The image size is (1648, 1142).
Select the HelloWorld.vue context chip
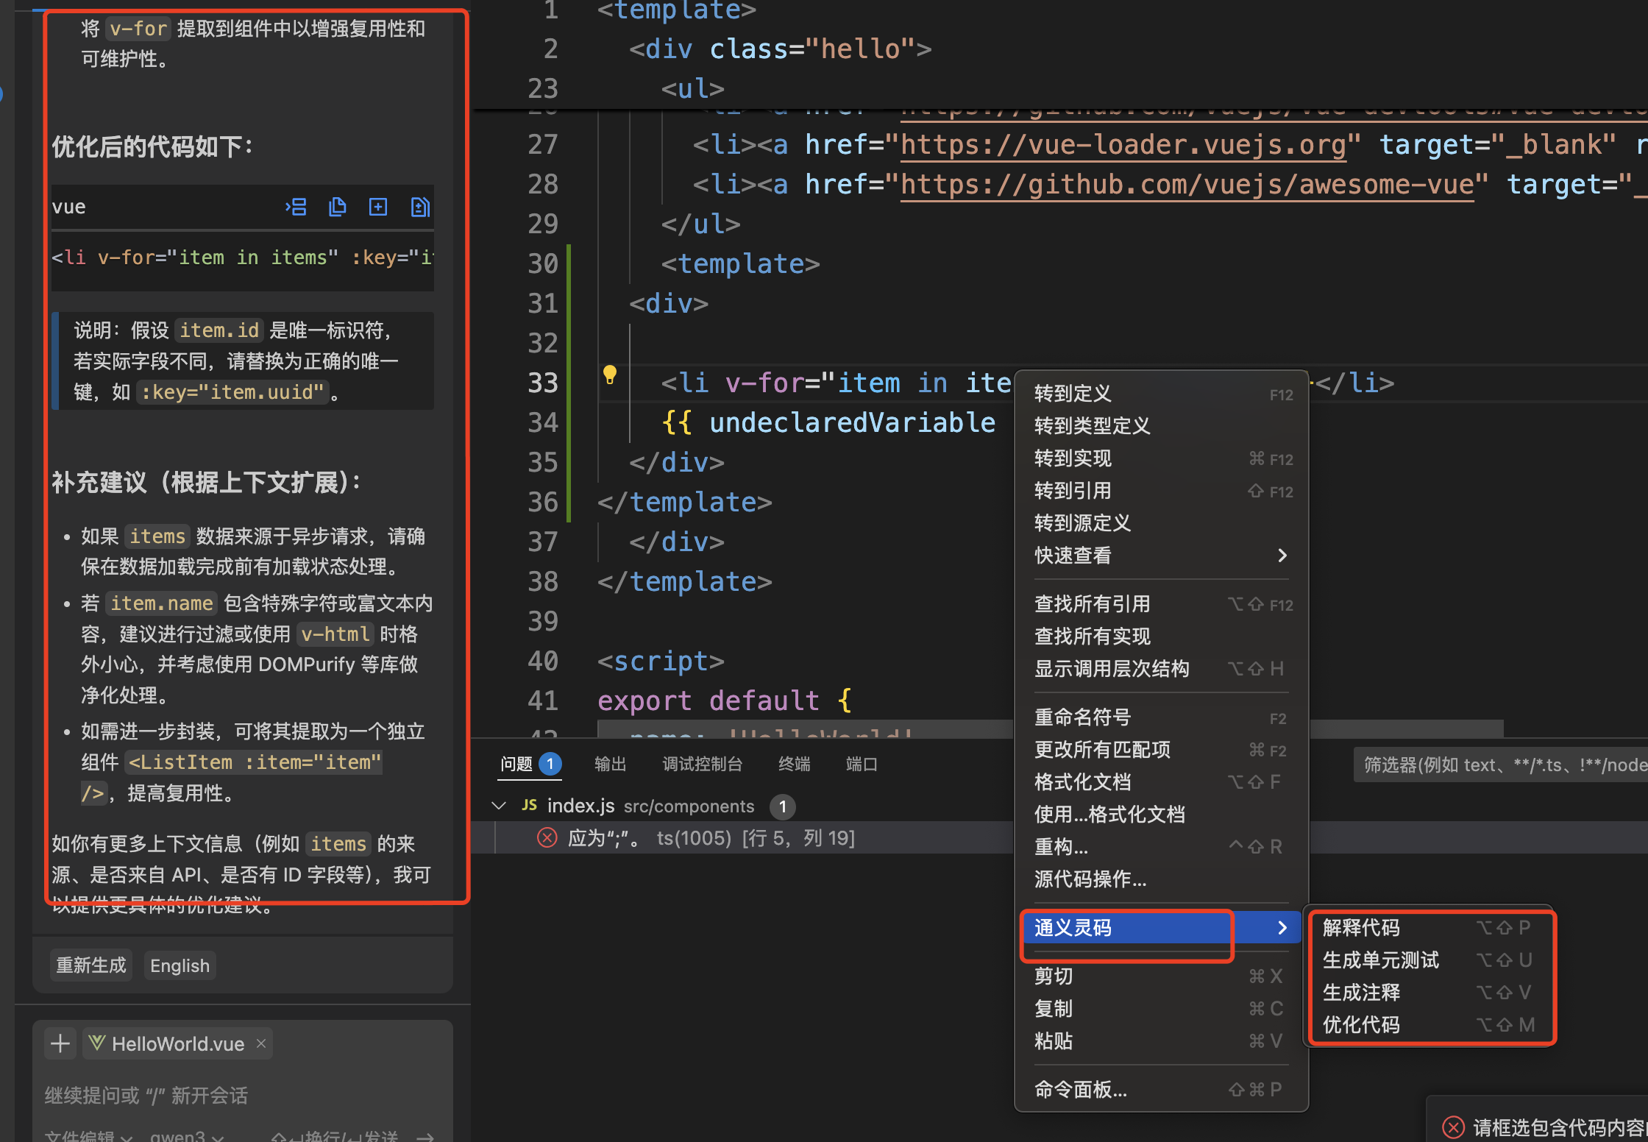[x=177, y=1043]
